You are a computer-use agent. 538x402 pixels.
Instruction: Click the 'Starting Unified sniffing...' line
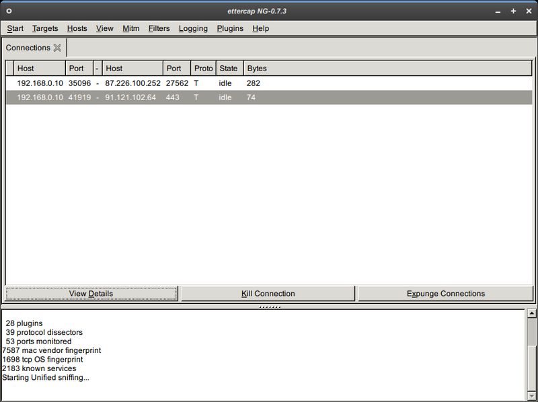(x=45, y=378)
